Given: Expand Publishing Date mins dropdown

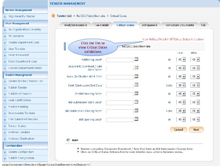Looking at the screenshot, I should 198,60.
